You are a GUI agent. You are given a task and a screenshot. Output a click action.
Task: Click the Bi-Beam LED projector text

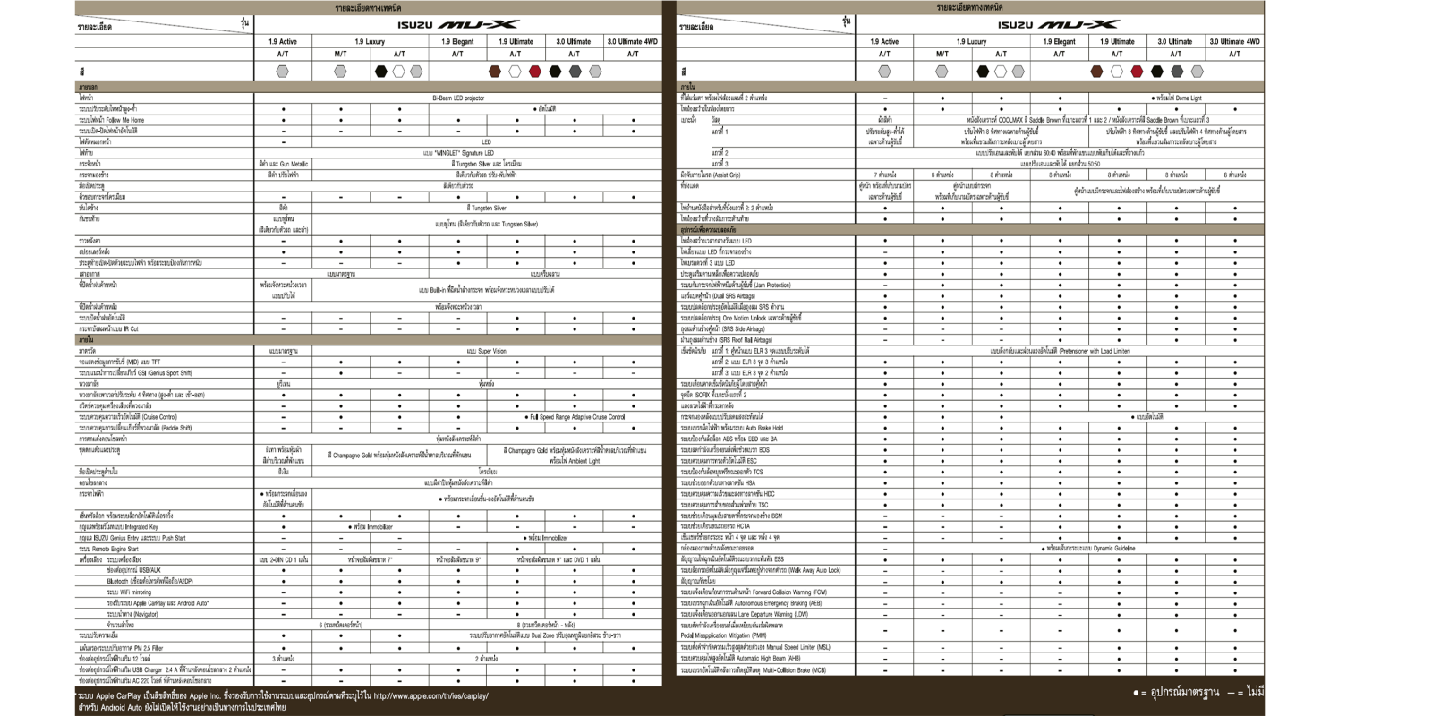pos(458,98)
